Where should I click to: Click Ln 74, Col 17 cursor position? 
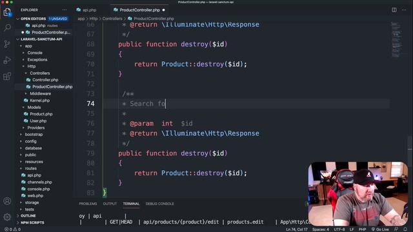coord(297,229)
